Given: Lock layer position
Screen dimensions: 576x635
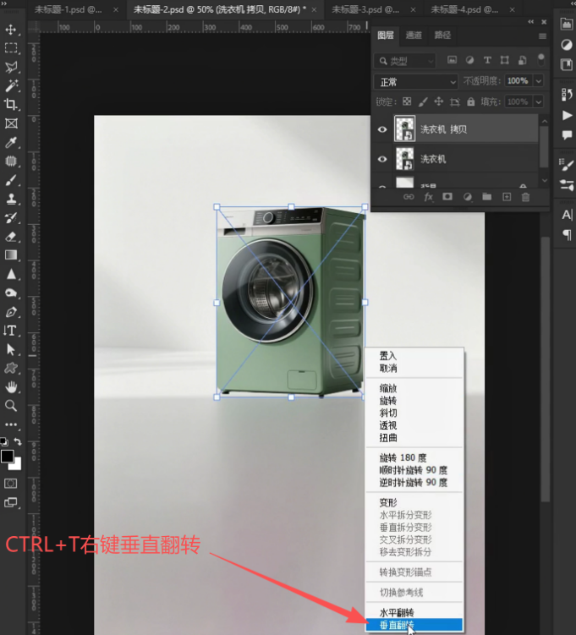Looking at the screenshot, I should coord(439,101).
